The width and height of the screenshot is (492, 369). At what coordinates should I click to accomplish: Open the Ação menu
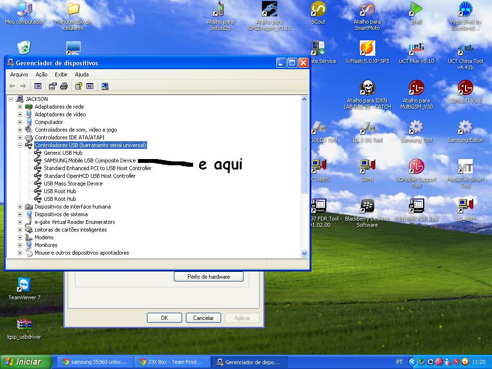coord(41,74)
